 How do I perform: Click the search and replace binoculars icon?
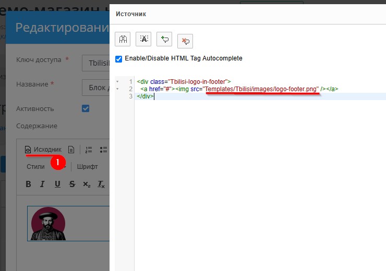[123, 40]
